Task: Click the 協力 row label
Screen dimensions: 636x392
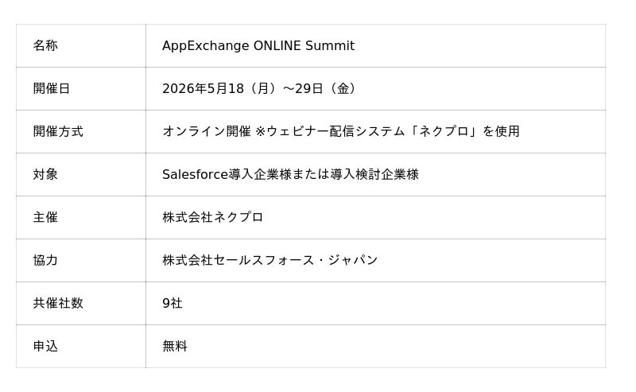Action: click(x=45, y=261)
